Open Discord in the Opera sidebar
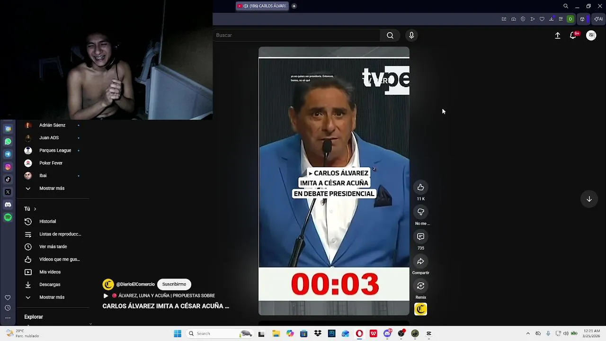The width and height of the screenshot is (606, 341). tap(8, 205)
